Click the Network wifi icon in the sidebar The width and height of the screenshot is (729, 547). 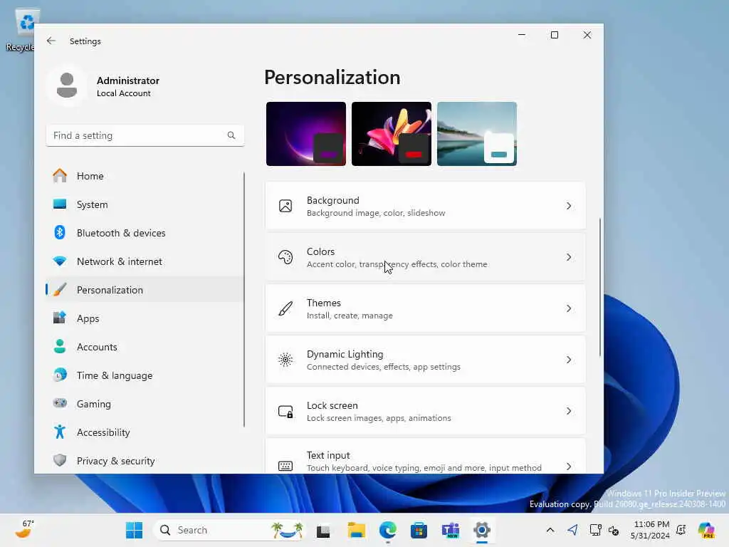point(60,261)
